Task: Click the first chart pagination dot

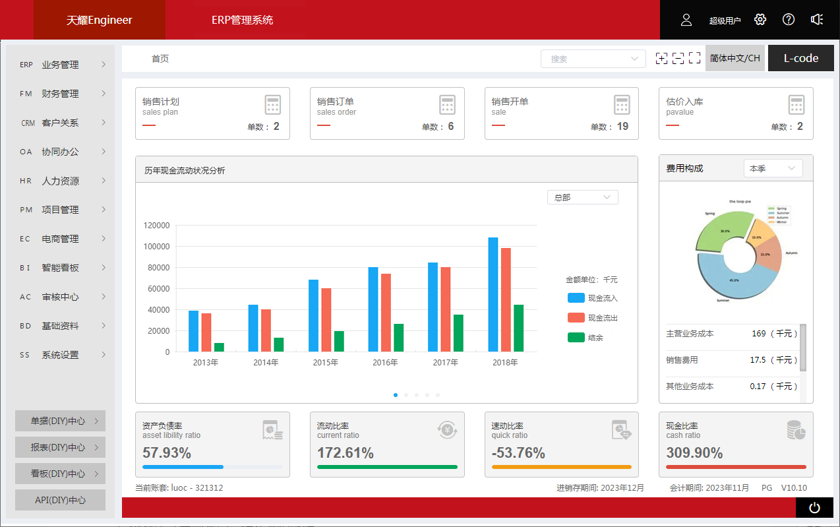Action: [396, 395]
